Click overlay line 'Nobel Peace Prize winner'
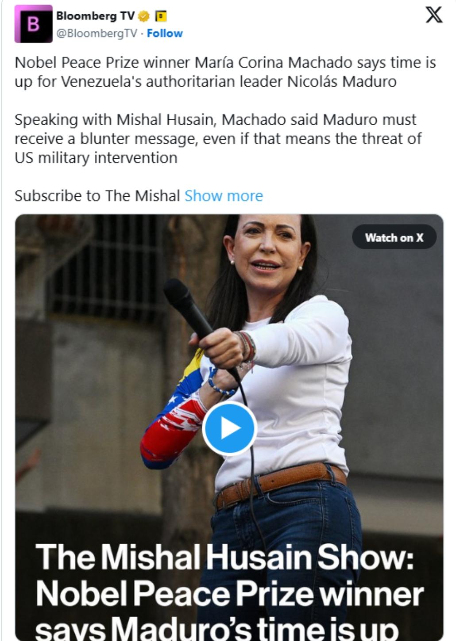This screenshot has height=641, width=456. click(229, 594)
